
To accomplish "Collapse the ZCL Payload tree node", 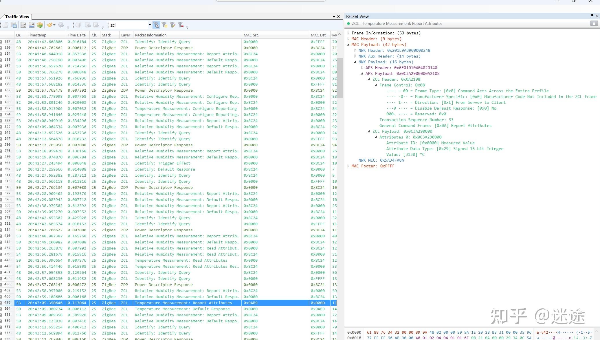I will tap(369, 131).
